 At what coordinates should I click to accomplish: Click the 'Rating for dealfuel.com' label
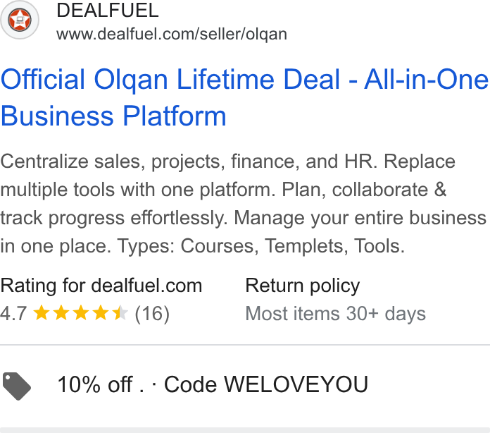pyautogui.click(x=101, y=286)
